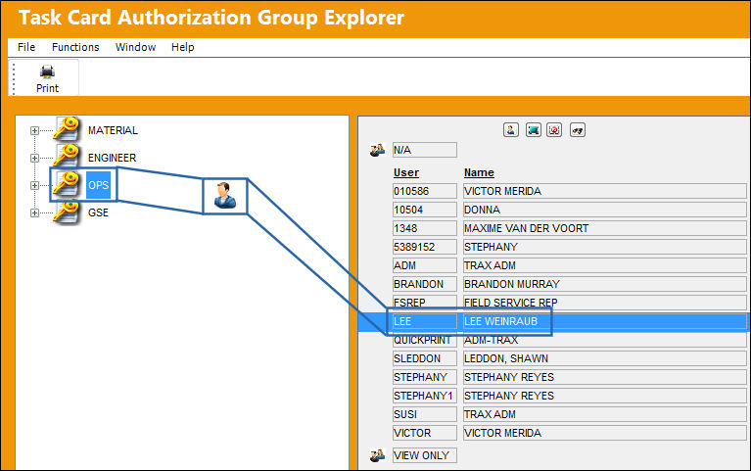Expand the MATERIAL tree node
Screen dimensions: 751x471
coord(34,130)
